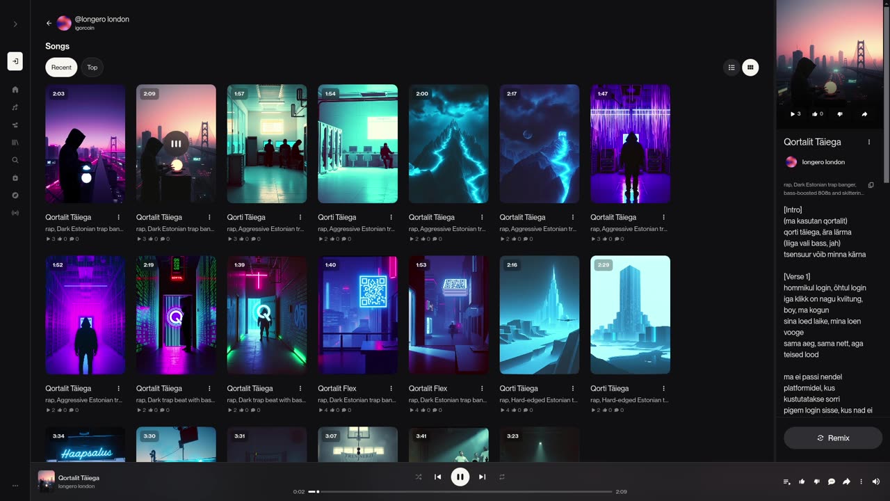The height and width of the screenshot is (501, 890).
Task: Expand the left sidebar with the chevron
Action: point(15,24)
